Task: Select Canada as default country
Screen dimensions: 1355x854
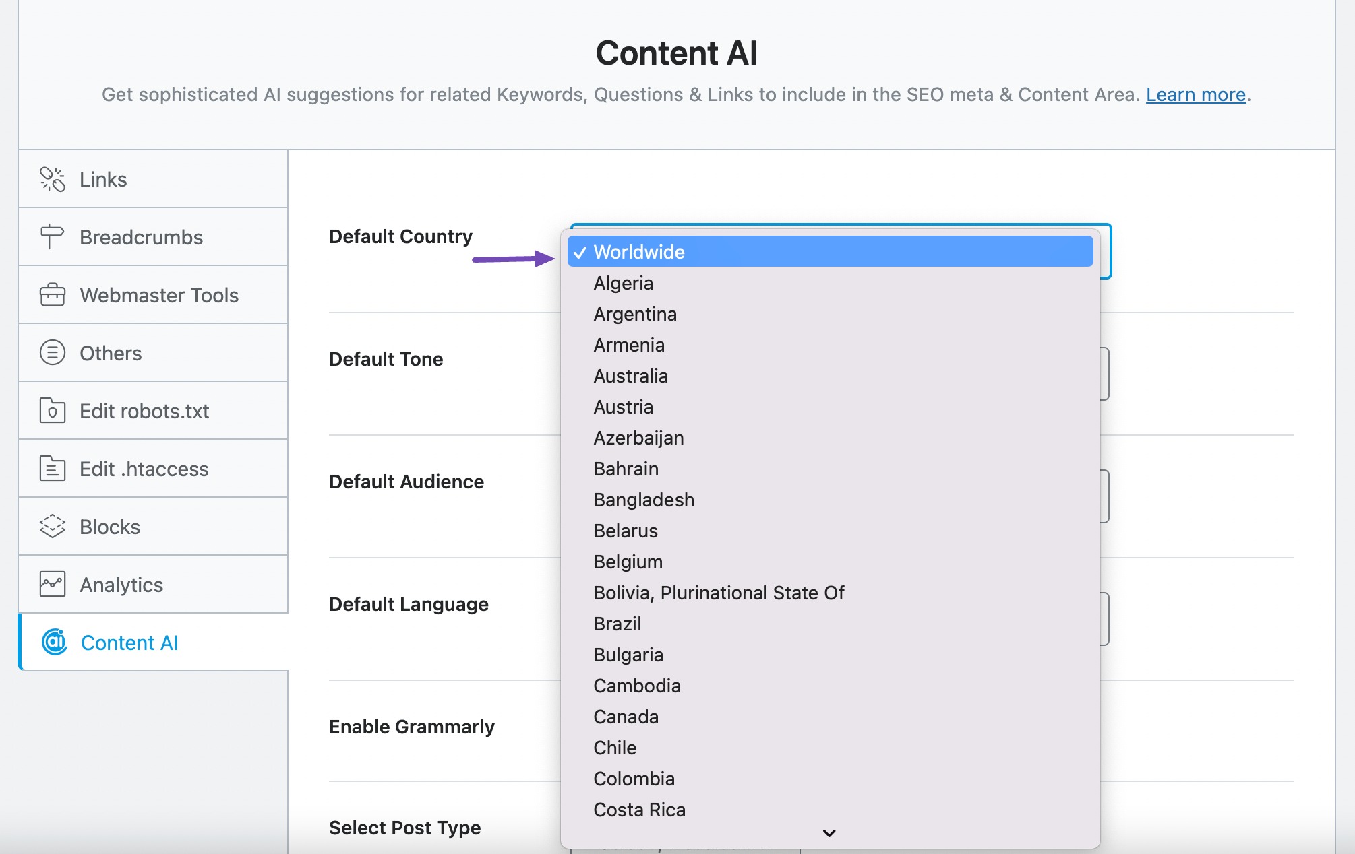Action: click(830, 717)
